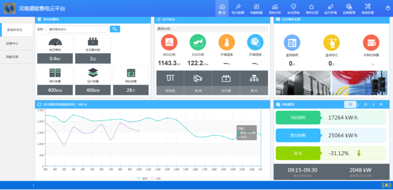Switch electricity overview to 年 view
The image size is (393, 190).
click(381, 104)
